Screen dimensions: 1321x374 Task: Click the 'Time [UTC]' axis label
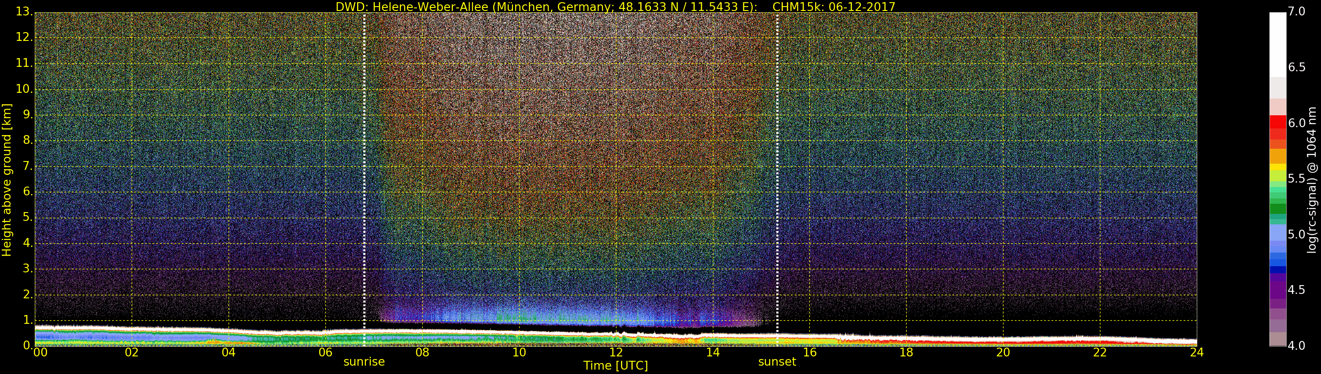click(x=615, y=366)
